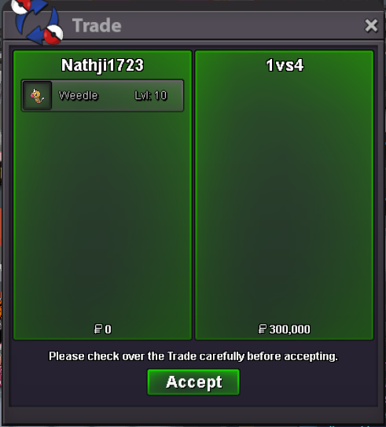This screenshot has height=427, width=386.
Task: Accept the trade offer
Action: [193, 382]
